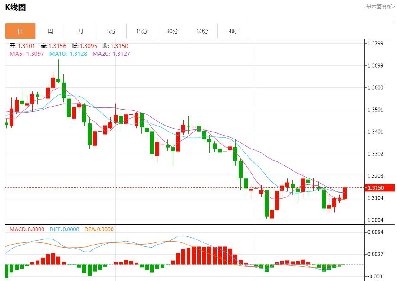This screenshot has height=281, width=397.
Task: Click the latest red candlestick at far right
Action: point(345,193)
